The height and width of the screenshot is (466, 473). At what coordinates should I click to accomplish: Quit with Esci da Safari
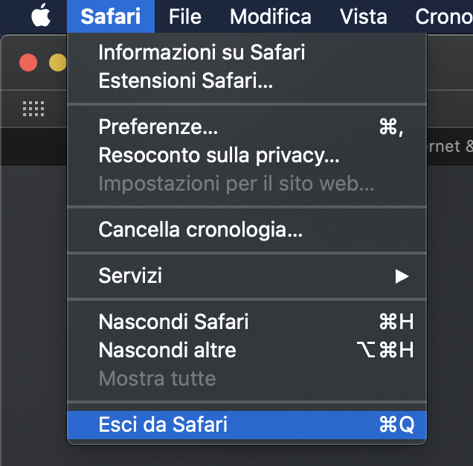[x=247, y=424]
